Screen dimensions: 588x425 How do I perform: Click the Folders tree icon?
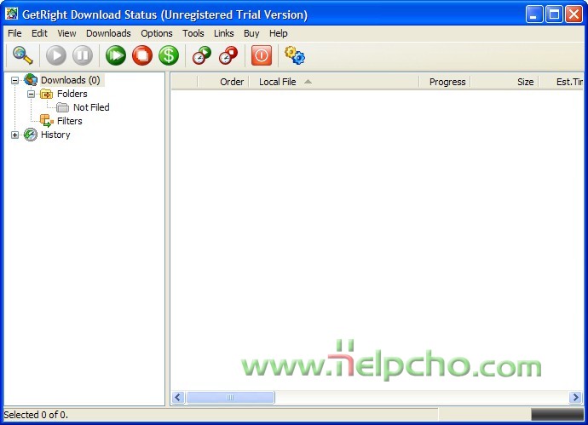tap(47, 94)
